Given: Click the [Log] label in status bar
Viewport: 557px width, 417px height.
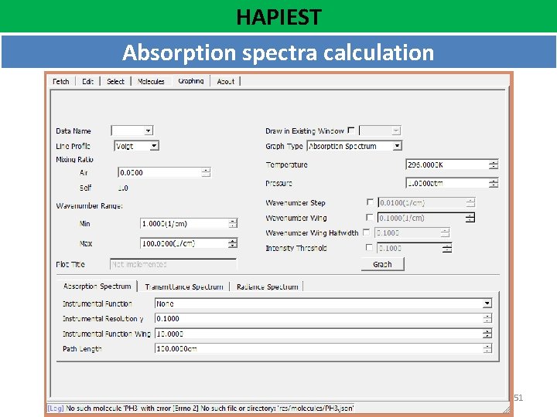Looking at the screenshot, I should point(56,409).
